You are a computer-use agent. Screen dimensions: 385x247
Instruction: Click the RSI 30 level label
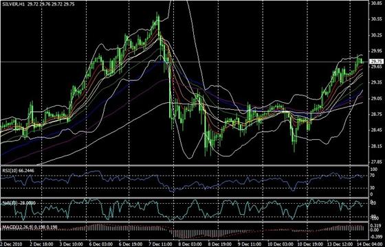[x=373, y=188]
